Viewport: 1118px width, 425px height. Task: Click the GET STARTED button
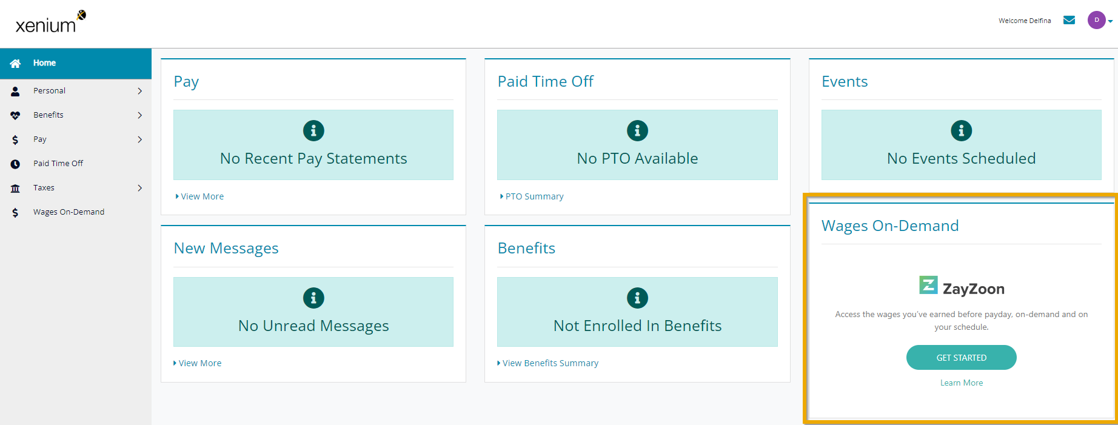[x=961, y=357]
